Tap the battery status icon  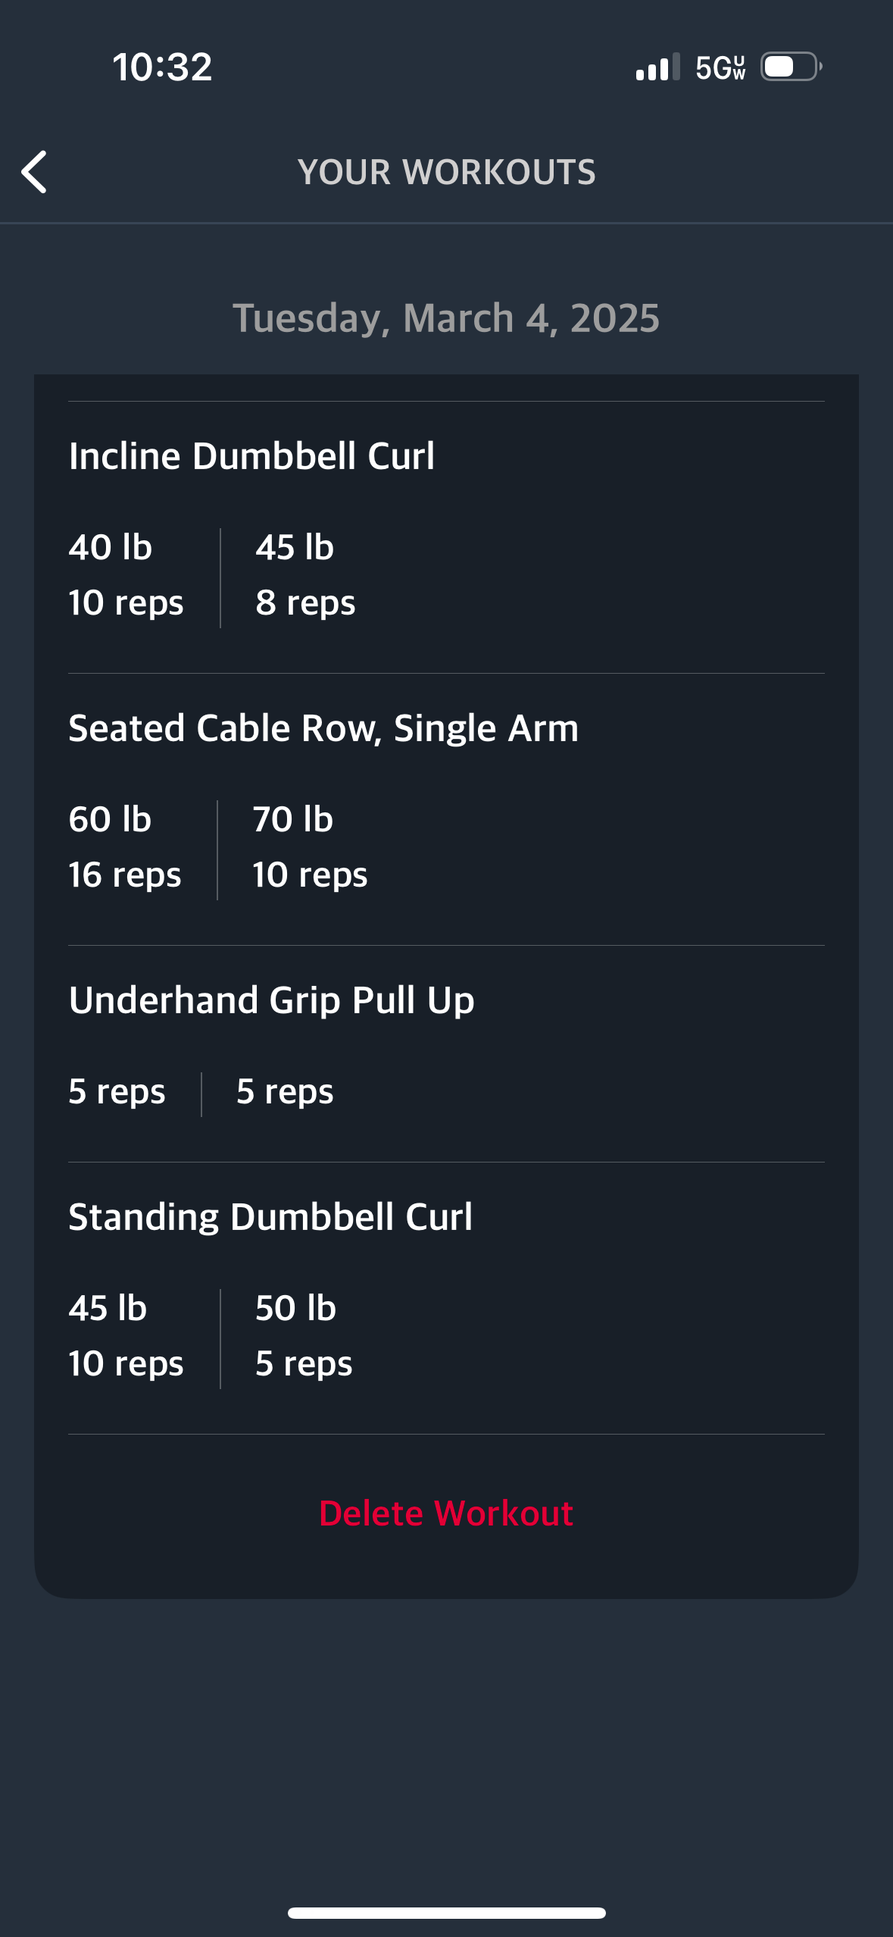pos(792,67)
